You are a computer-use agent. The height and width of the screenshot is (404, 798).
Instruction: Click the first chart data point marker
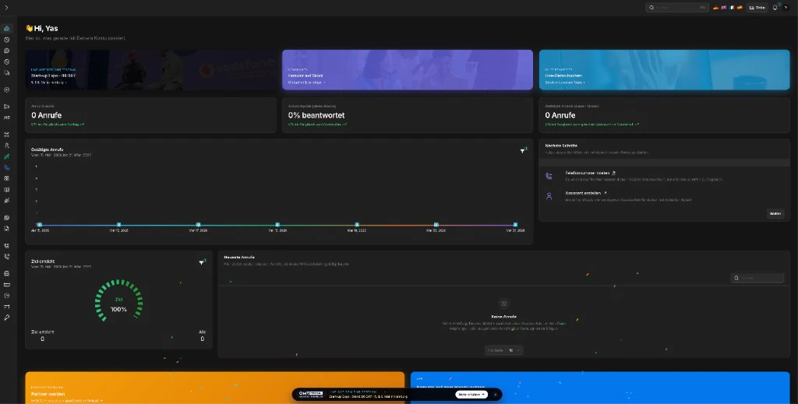tap(40, 225)
